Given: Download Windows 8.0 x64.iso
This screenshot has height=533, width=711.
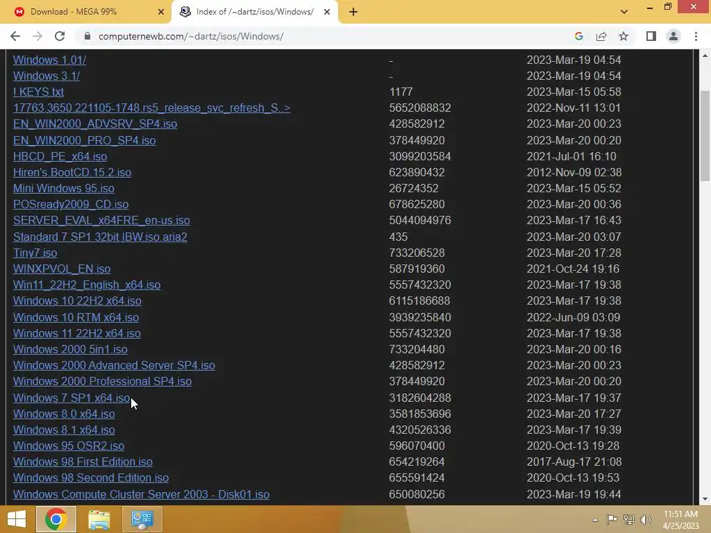Looking at the screenshot, I should pos(64,414).
